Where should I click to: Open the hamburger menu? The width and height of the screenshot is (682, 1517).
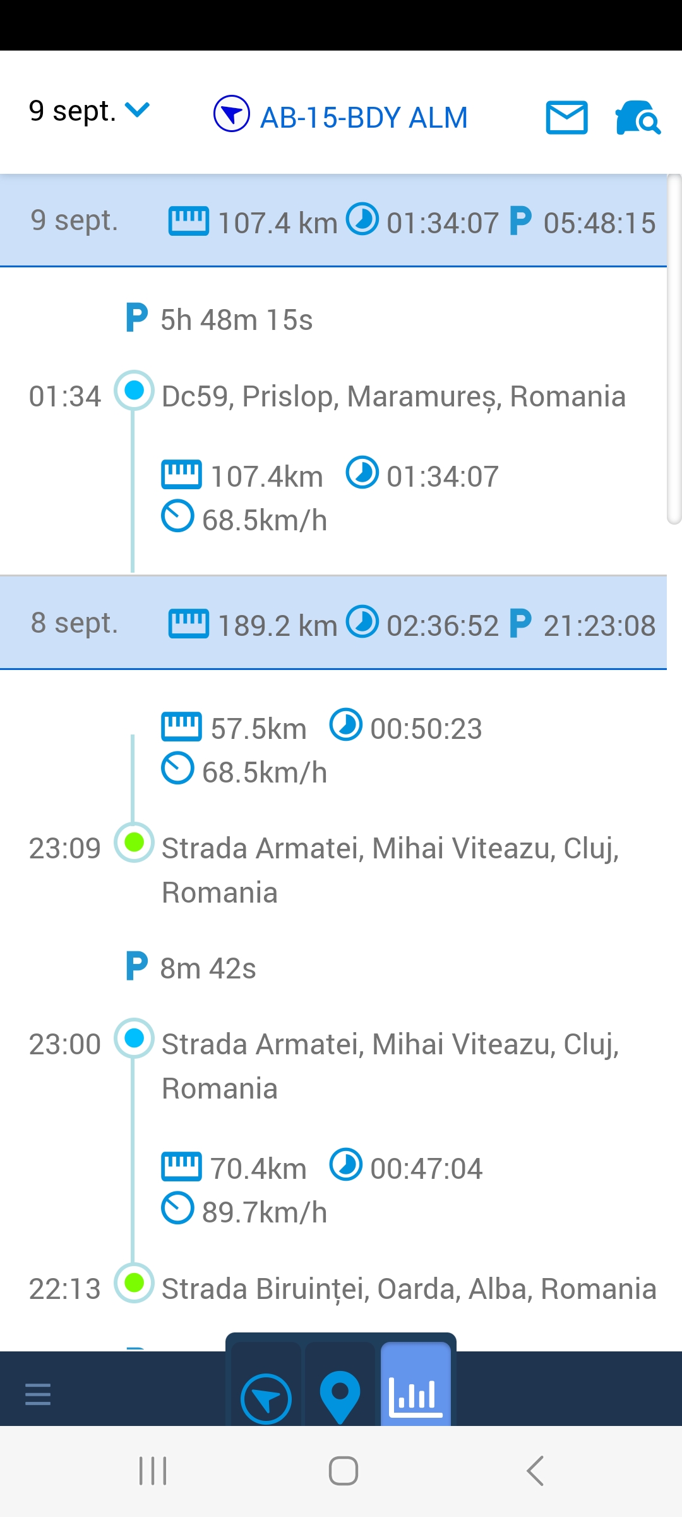38,1394
